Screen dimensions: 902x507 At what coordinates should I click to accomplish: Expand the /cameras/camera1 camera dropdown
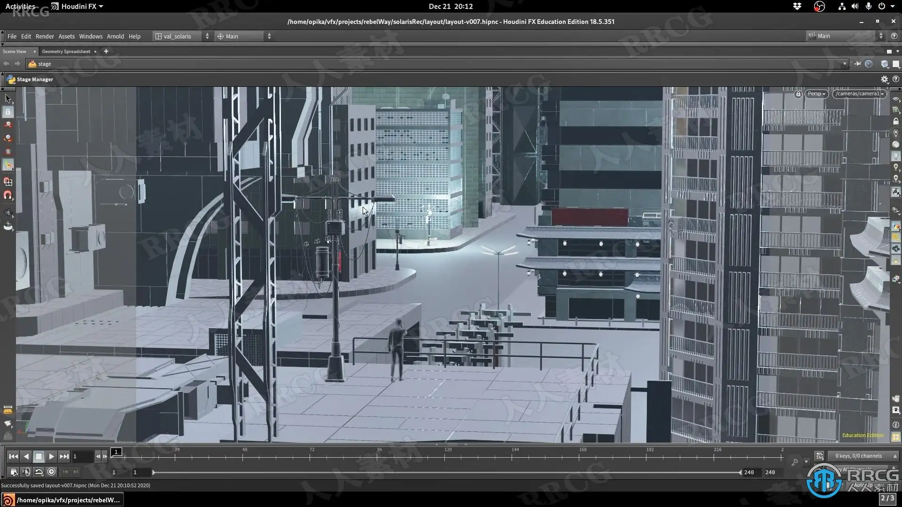[x=859, y=94]
